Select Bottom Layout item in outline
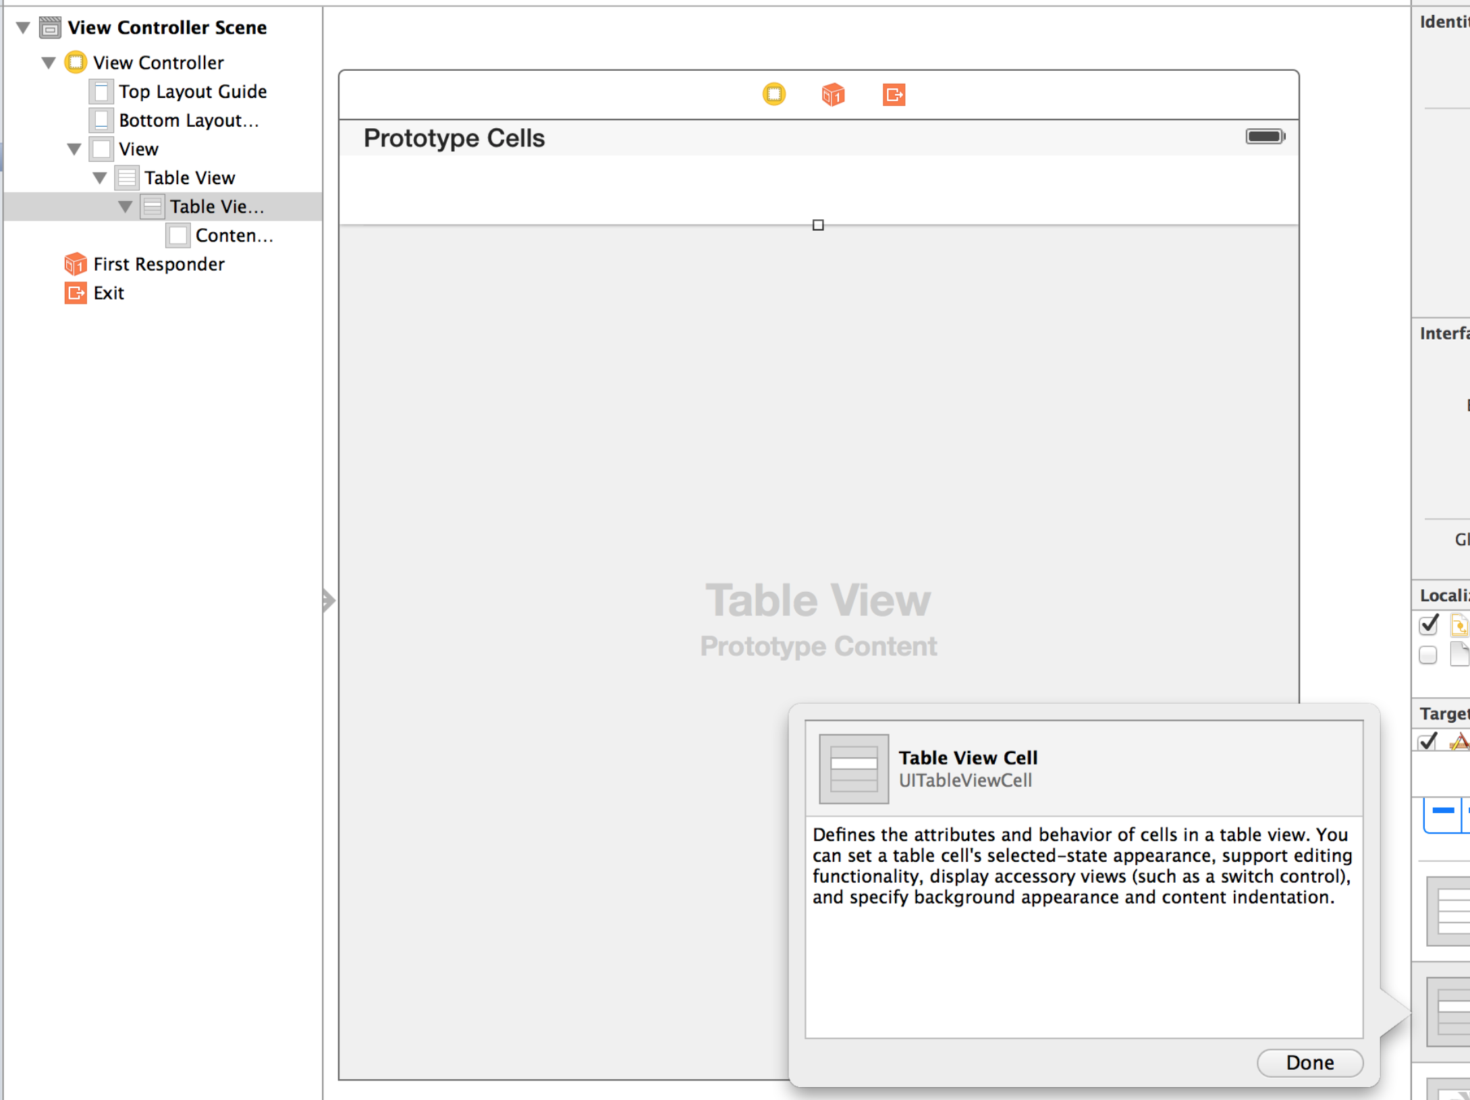 pyautogui.click(x=188, y=120)
